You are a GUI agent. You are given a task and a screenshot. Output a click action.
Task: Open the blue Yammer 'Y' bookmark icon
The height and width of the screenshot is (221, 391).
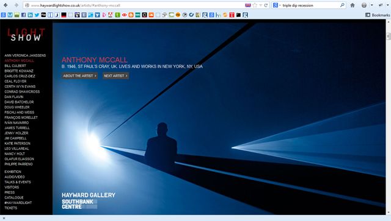pos(97,15)
